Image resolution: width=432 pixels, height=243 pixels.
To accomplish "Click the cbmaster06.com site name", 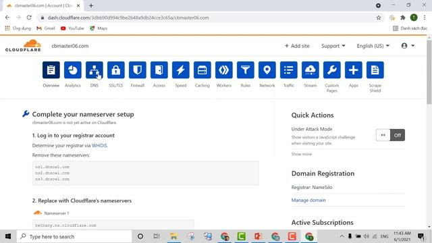I will [70, 46].
